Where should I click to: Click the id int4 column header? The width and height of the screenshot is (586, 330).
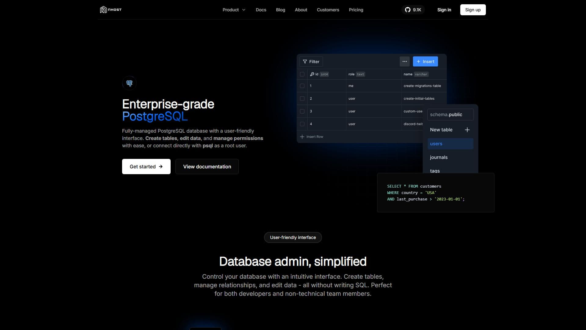coord(327,74)
